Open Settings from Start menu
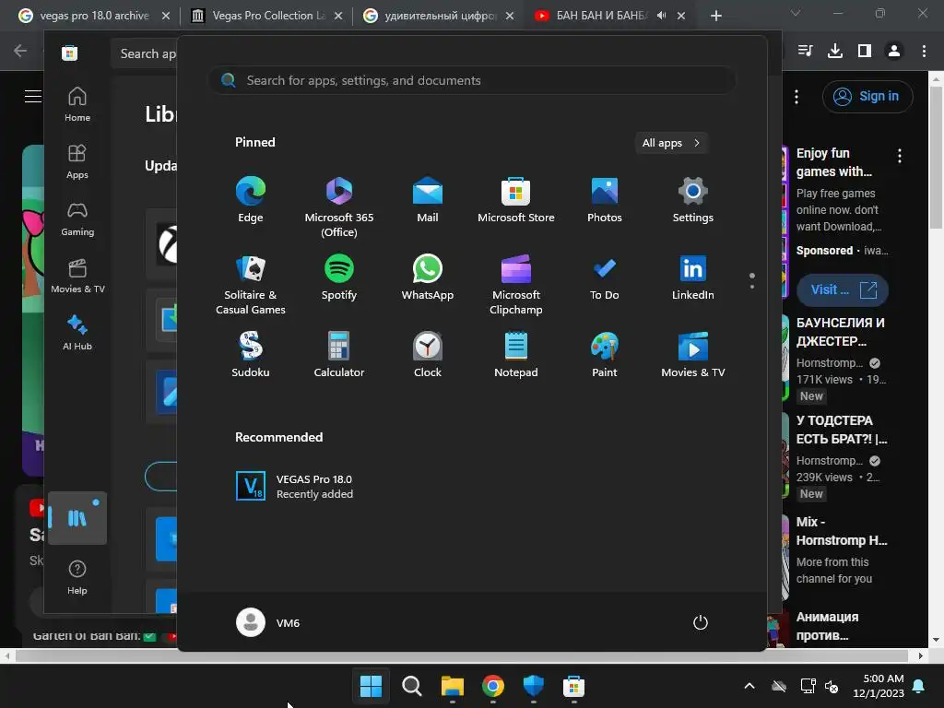Screen dimensions: 944x708 693,200
